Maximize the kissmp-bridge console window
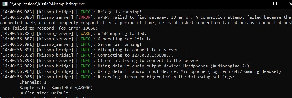292x98 pixels. click(x=275, y=4)
